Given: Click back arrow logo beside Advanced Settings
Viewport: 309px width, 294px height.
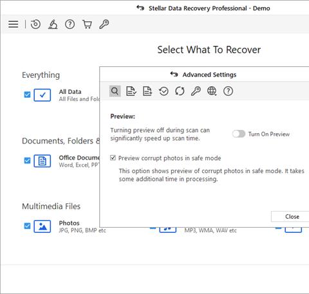Looking at the screenshot, I should (x=174, y=74).
